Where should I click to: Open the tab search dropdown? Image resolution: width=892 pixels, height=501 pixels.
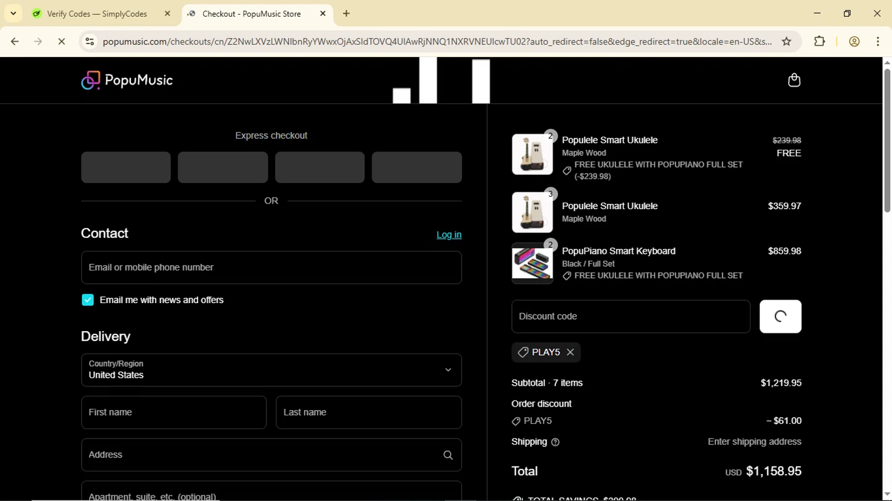pyautogui.click(x=13, y=14)
